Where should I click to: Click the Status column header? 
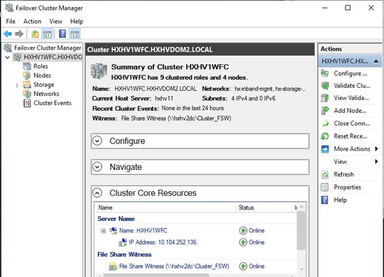point(264,207)
